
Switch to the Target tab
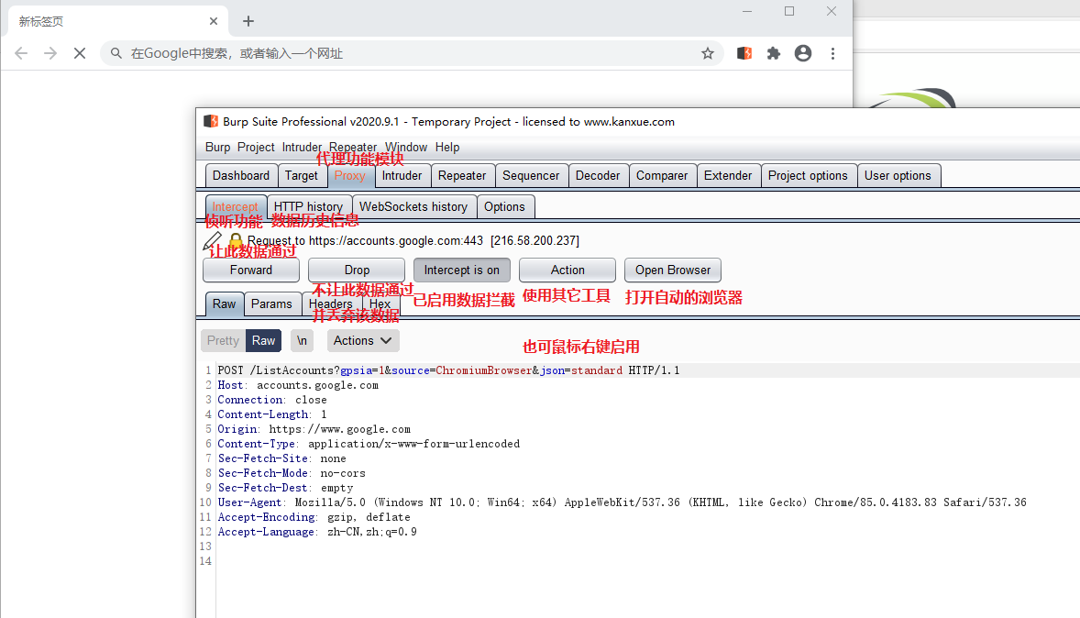tap(302, 176)
